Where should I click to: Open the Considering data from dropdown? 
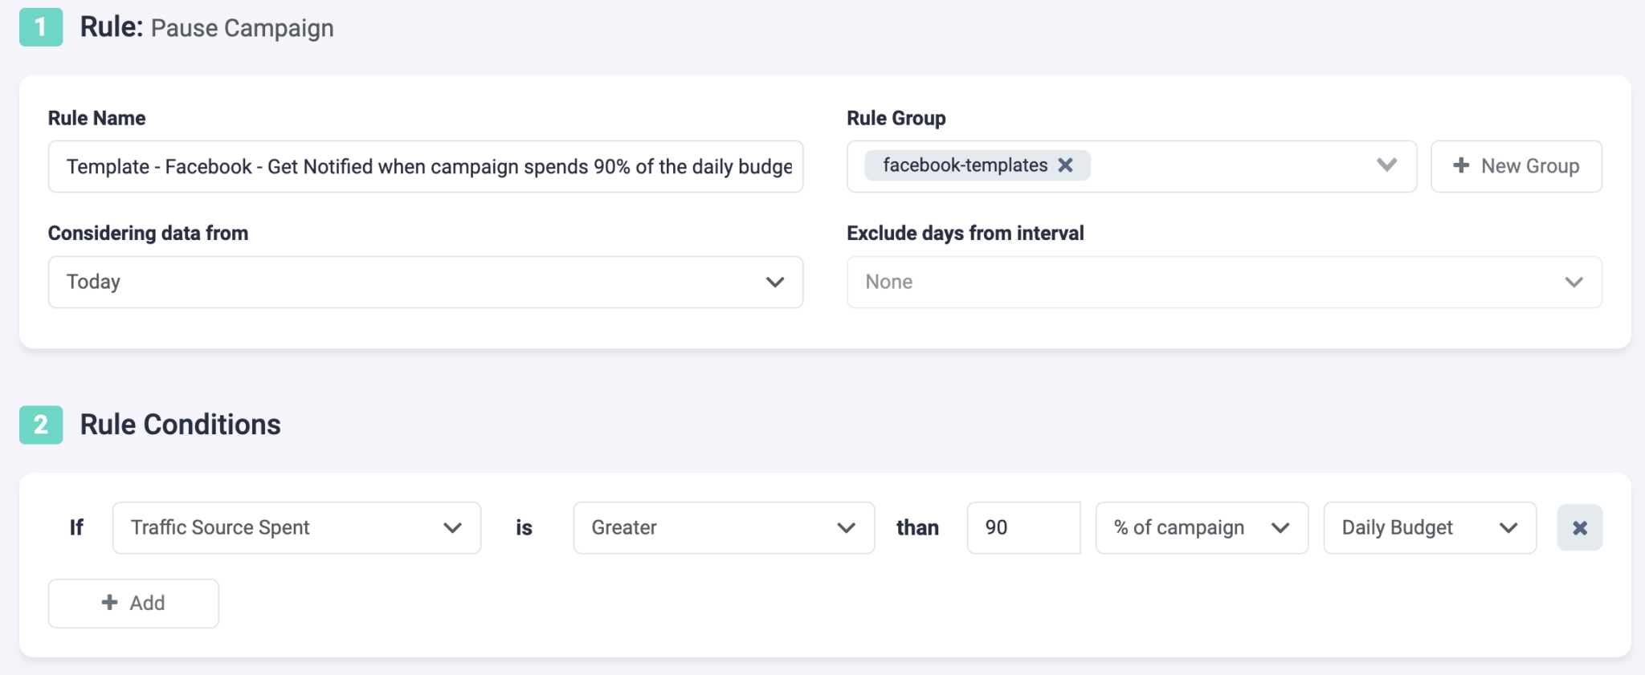pos(425,282)
